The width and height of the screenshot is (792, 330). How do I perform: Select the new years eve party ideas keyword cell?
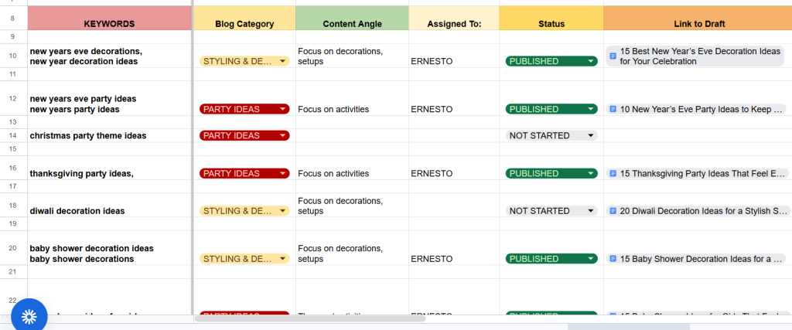click(110, 98)
